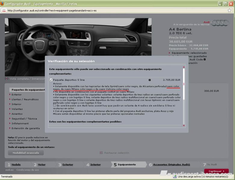Screen dimensions: 235x180
Task: Click the Verificación de su selección heading
Action: click(71, 61)
